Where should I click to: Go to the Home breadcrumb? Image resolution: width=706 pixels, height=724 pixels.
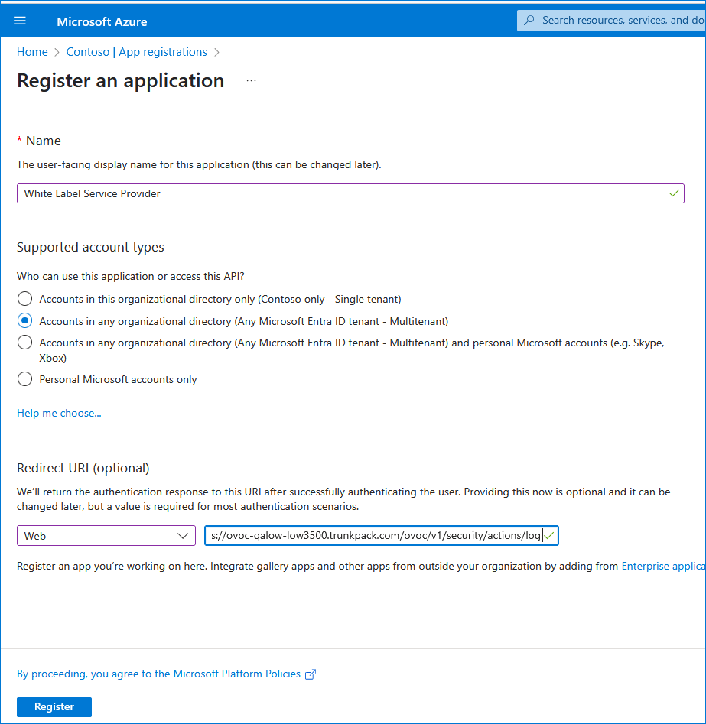pyautogui.click(x=32, y=52)
